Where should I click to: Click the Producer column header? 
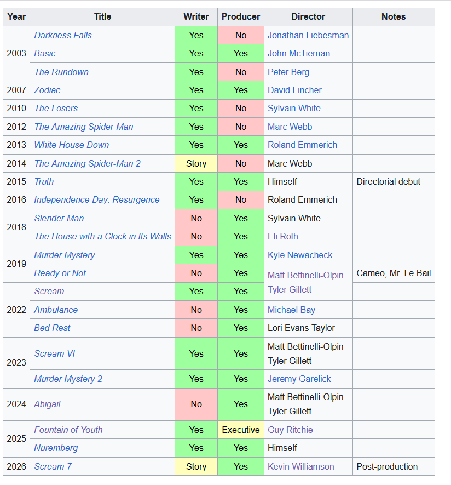[241, 16]
